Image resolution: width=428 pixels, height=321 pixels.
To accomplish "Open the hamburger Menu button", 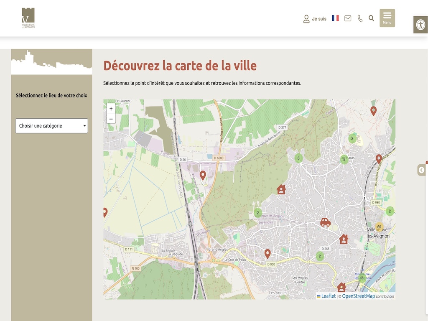I will [x=387, y=18].
